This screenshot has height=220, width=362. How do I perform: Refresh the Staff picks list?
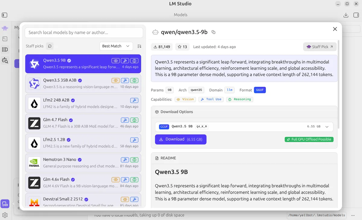pos(50,46)
